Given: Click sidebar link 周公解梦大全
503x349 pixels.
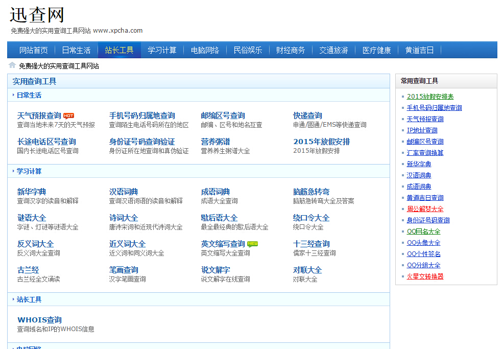Looking at the screenshot, I should coord(425,209).
